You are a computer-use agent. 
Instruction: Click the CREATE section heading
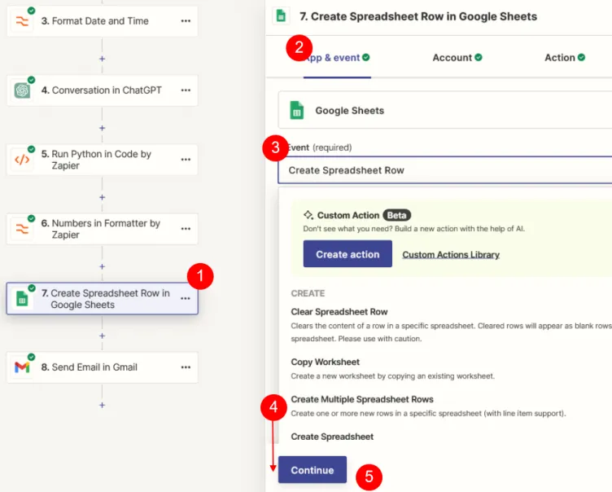tap(308, 293)
